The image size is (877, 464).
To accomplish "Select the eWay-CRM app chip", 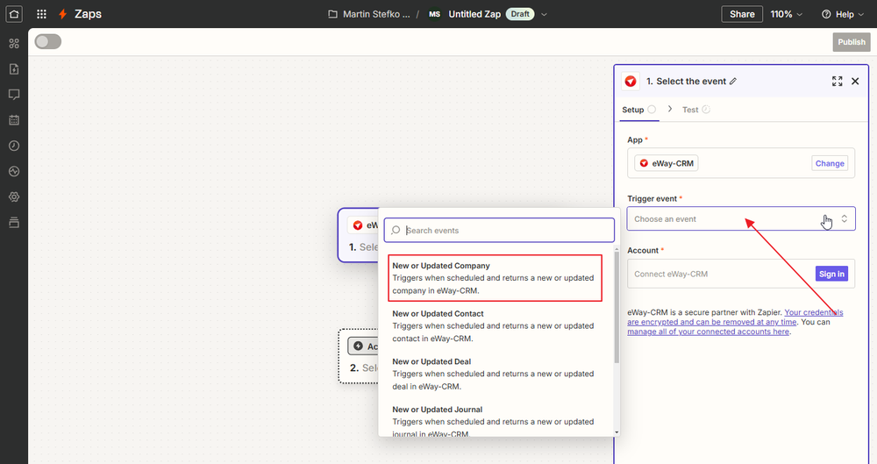I will pyautogui.click(x=666, y=163).
